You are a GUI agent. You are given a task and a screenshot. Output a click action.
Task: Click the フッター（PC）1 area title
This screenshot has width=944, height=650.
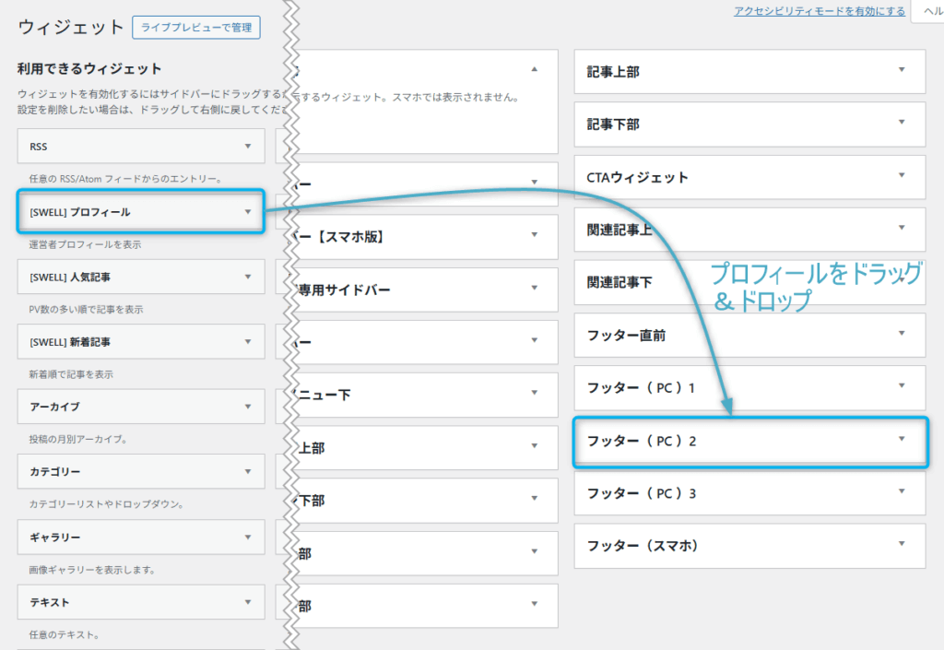click(x=642, y=388)
